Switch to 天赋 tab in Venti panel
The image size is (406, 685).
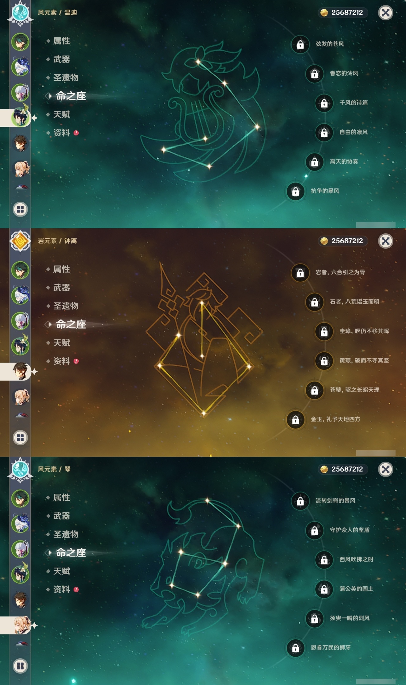coord(62,114)
